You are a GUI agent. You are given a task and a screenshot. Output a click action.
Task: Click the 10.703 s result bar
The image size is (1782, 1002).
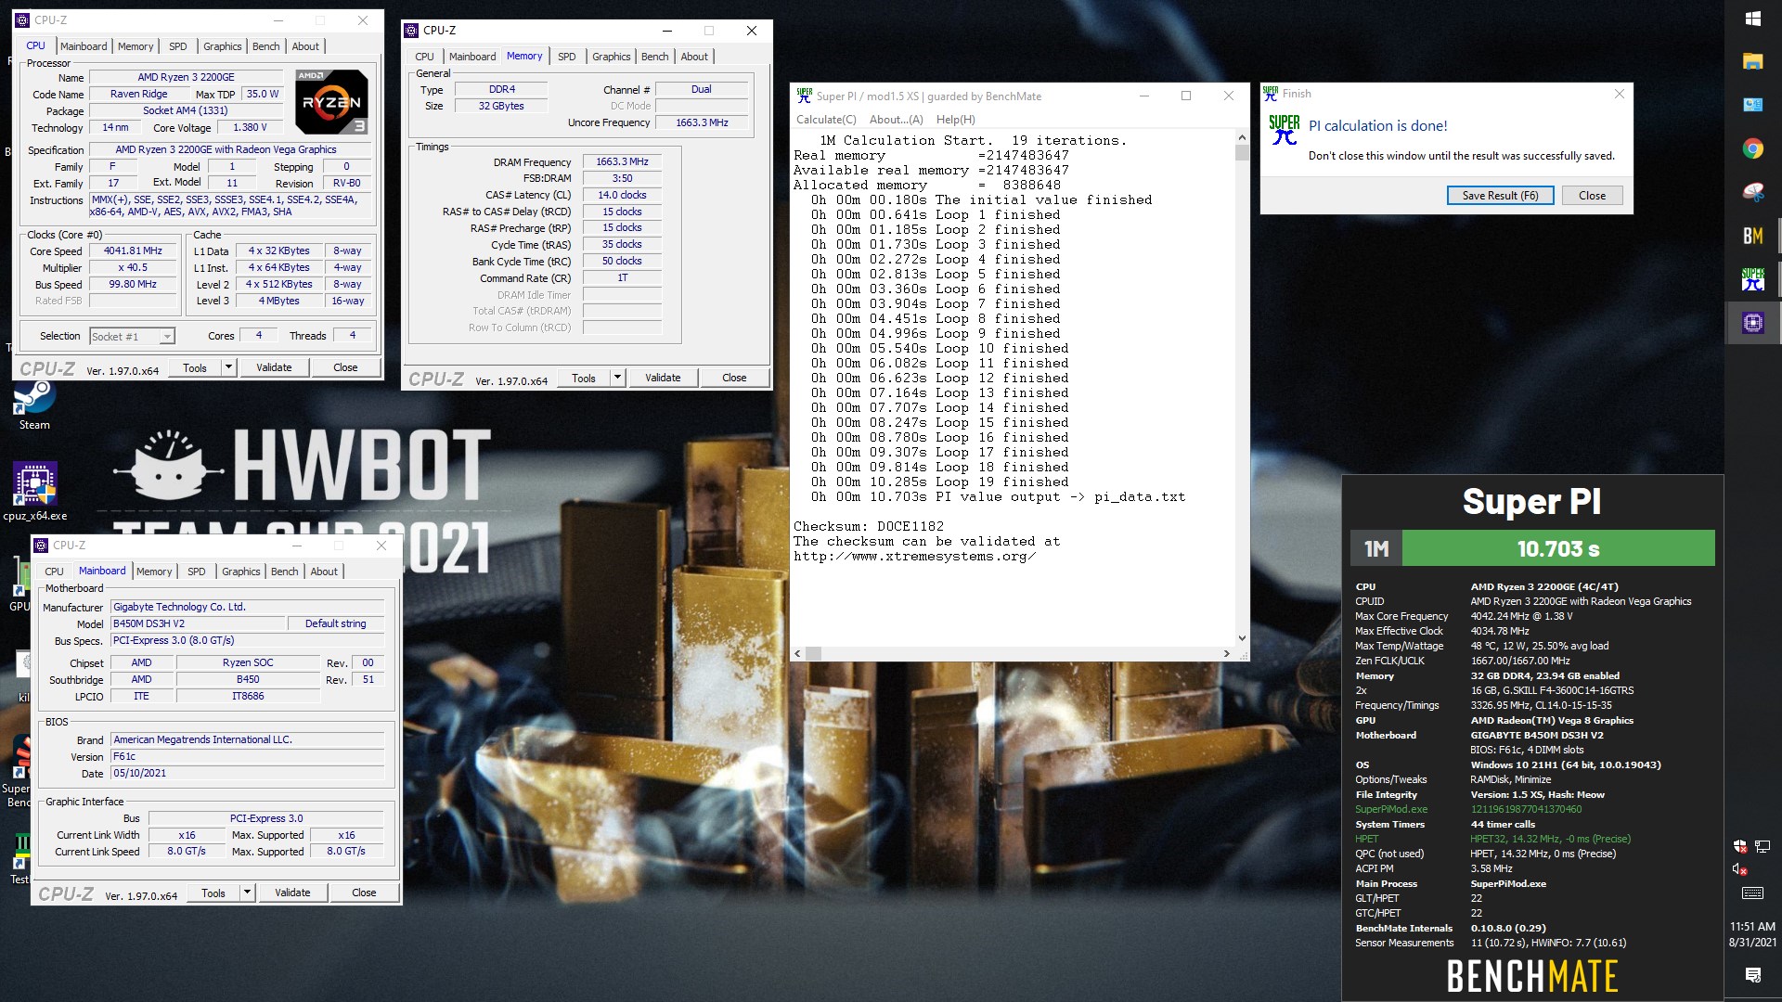point(1557,548)
